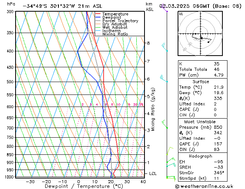The width and height of the screenshot is (245, 189).
Task: Click the 'Dewpoint / Temperature (°C)' axis title
Action: [84, 186]
